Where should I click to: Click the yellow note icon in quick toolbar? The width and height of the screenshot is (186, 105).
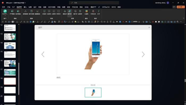75,22
